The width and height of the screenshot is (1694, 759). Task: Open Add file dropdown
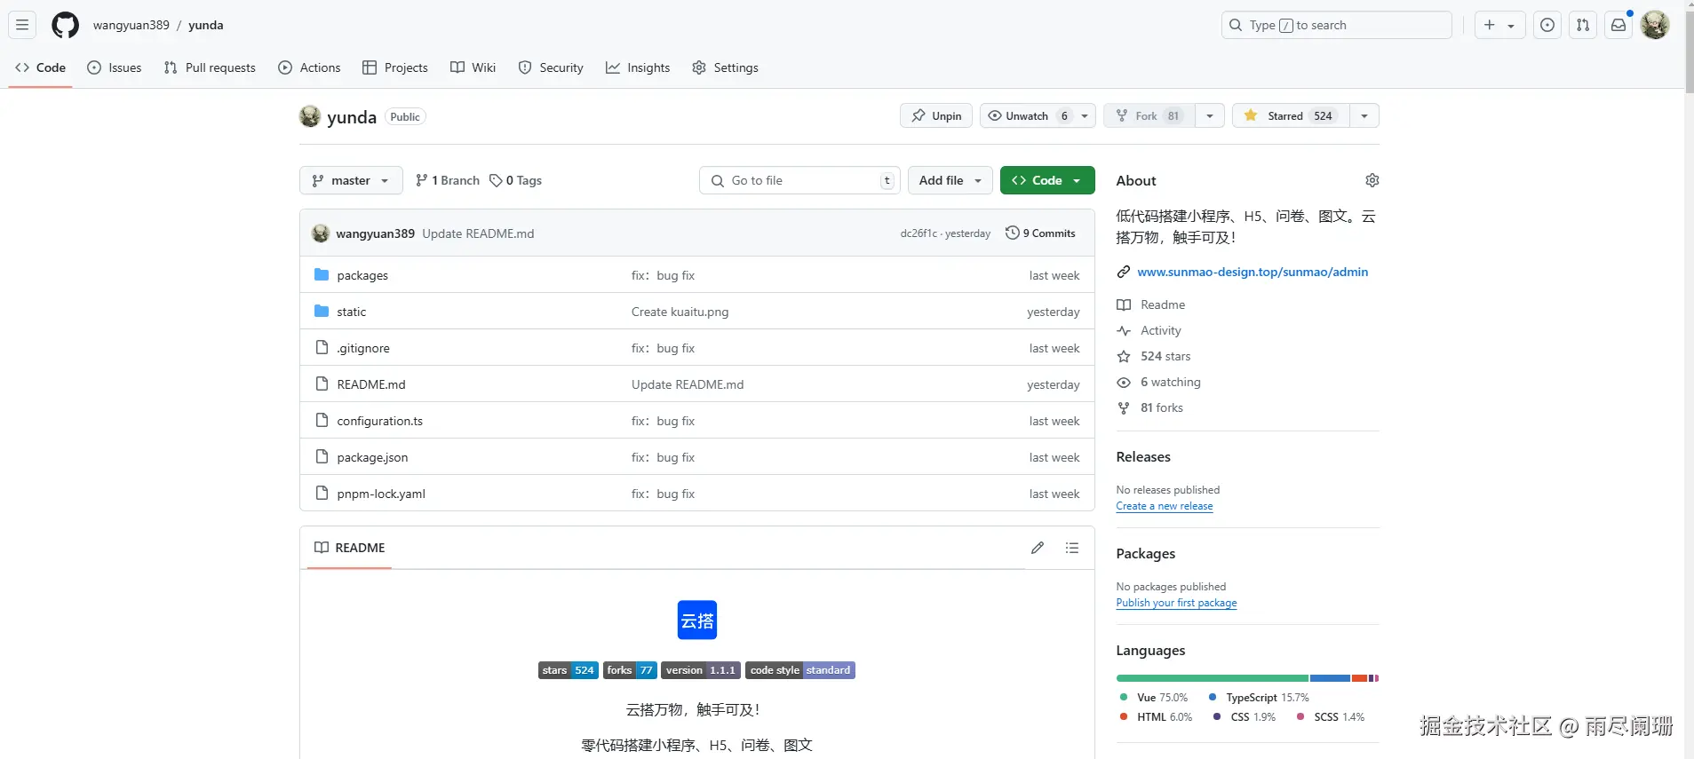(950, 180)
